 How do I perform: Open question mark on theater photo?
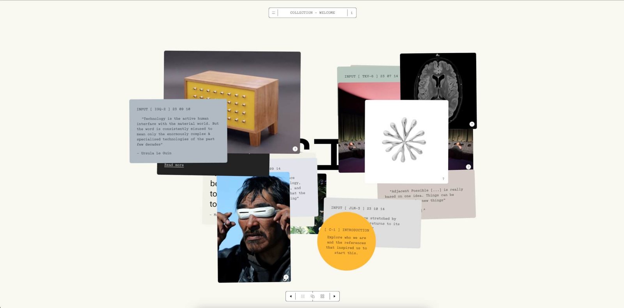[468, 167]
